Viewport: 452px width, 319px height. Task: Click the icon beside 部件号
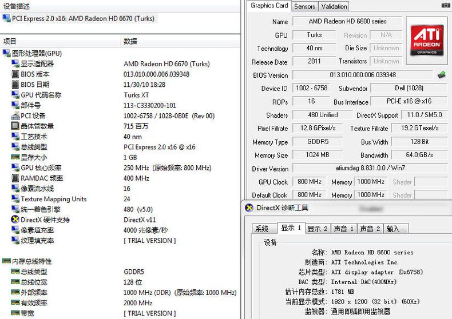click(15, 105)
